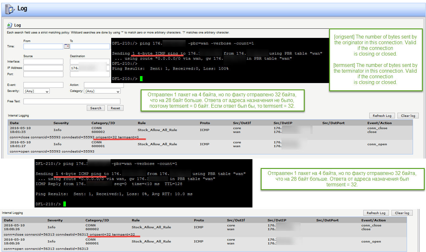Viewport: 426px width, 252px height.
Task: Open the Category filter dropdown
Action: click(103, 91)
